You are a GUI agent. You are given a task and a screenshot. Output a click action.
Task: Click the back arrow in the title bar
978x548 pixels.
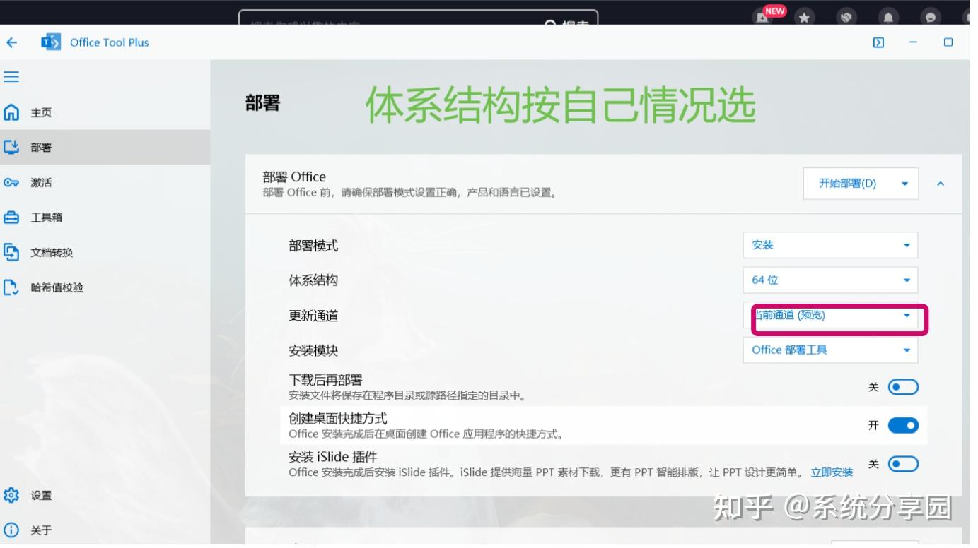point(11,42)
